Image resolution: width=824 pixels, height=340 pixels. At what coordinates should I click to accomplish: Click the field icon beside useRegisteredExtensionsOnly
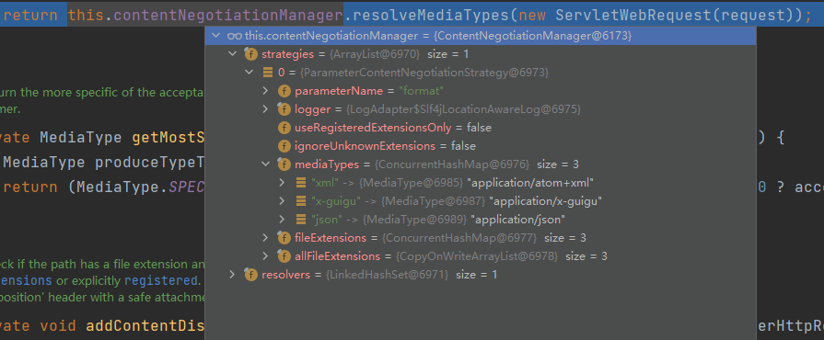click(x=284, y=128)
